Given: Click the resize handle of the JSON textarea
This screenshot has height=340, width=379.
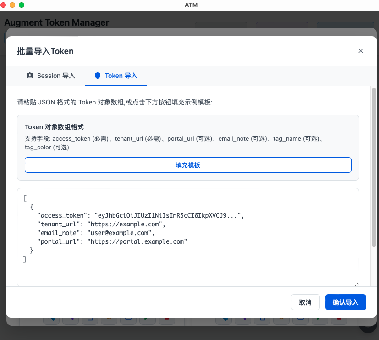Looking at the screenshot, I should click(x=356, y=284).
